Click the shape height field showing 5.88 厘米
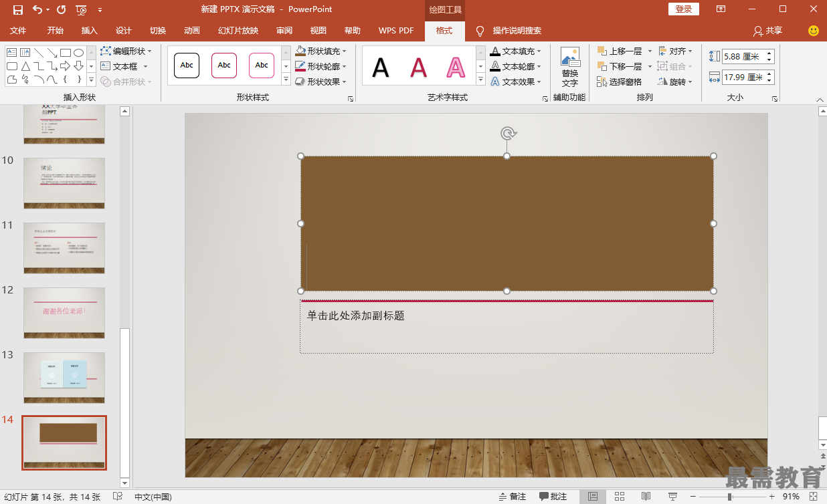827x504 pixels. (743, 57)
